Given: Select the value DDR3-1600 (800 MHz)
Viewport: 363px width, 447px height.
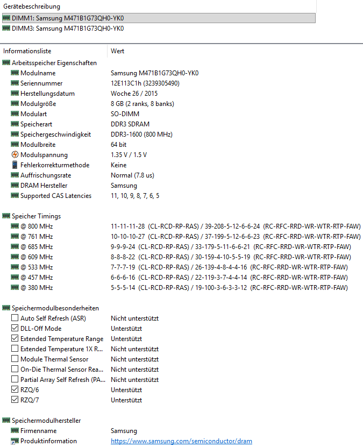Looking at the screenshot, I should pyautogui.click(x=141, y=134).
